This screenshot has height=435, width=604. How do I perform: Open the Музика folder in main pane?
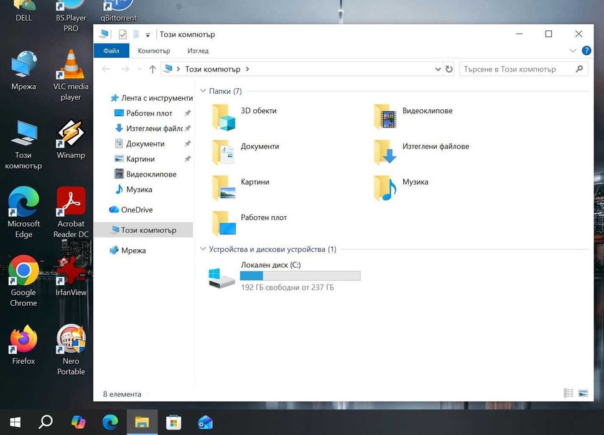401,188
